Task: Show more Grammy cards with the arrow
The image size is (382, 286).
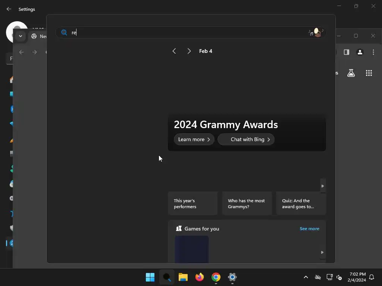Action: point(323,186)
